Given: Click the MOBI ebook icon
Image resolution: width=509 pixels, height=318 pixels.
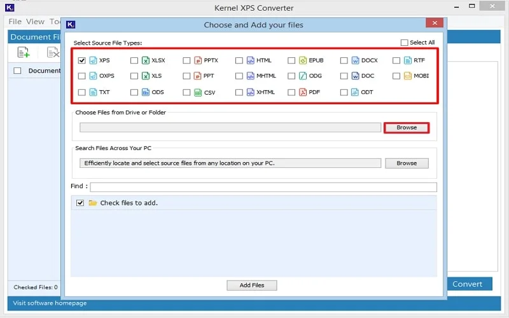Looking at the screenshot, I should coord(407,76).
